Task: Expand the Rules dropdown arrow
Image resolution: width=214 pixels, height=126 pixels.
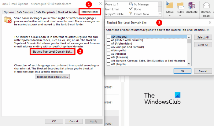Action: coord(180,16)
